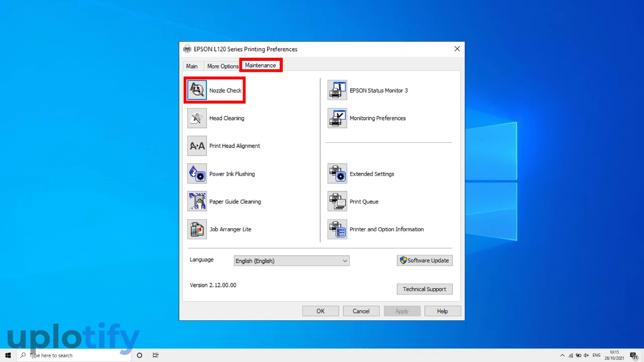The image size is (644, 362).
Task: Click the ENG input language indicator
Action: (x=596, y=355)
